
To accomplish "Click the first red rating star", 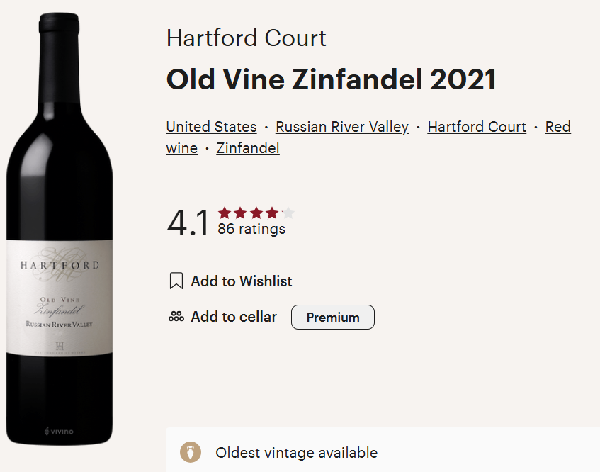I will 225,213.
